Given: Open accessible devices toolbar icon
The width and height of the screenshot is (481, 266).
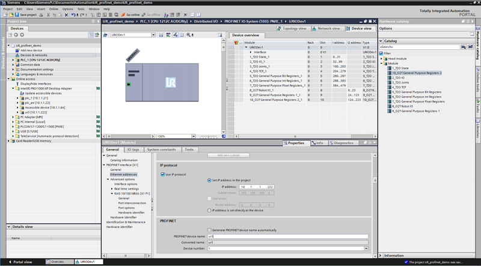Looking at the screenshot, I should click(x=166, y=14).
